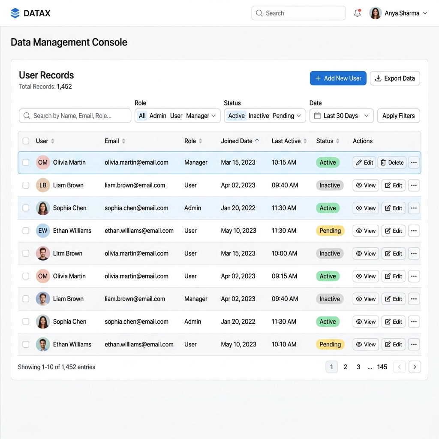The height and width of the screenshot is (439, 439).
Task: Sort by Joined Date arrow icon
Action: click(x=257, y=141)
